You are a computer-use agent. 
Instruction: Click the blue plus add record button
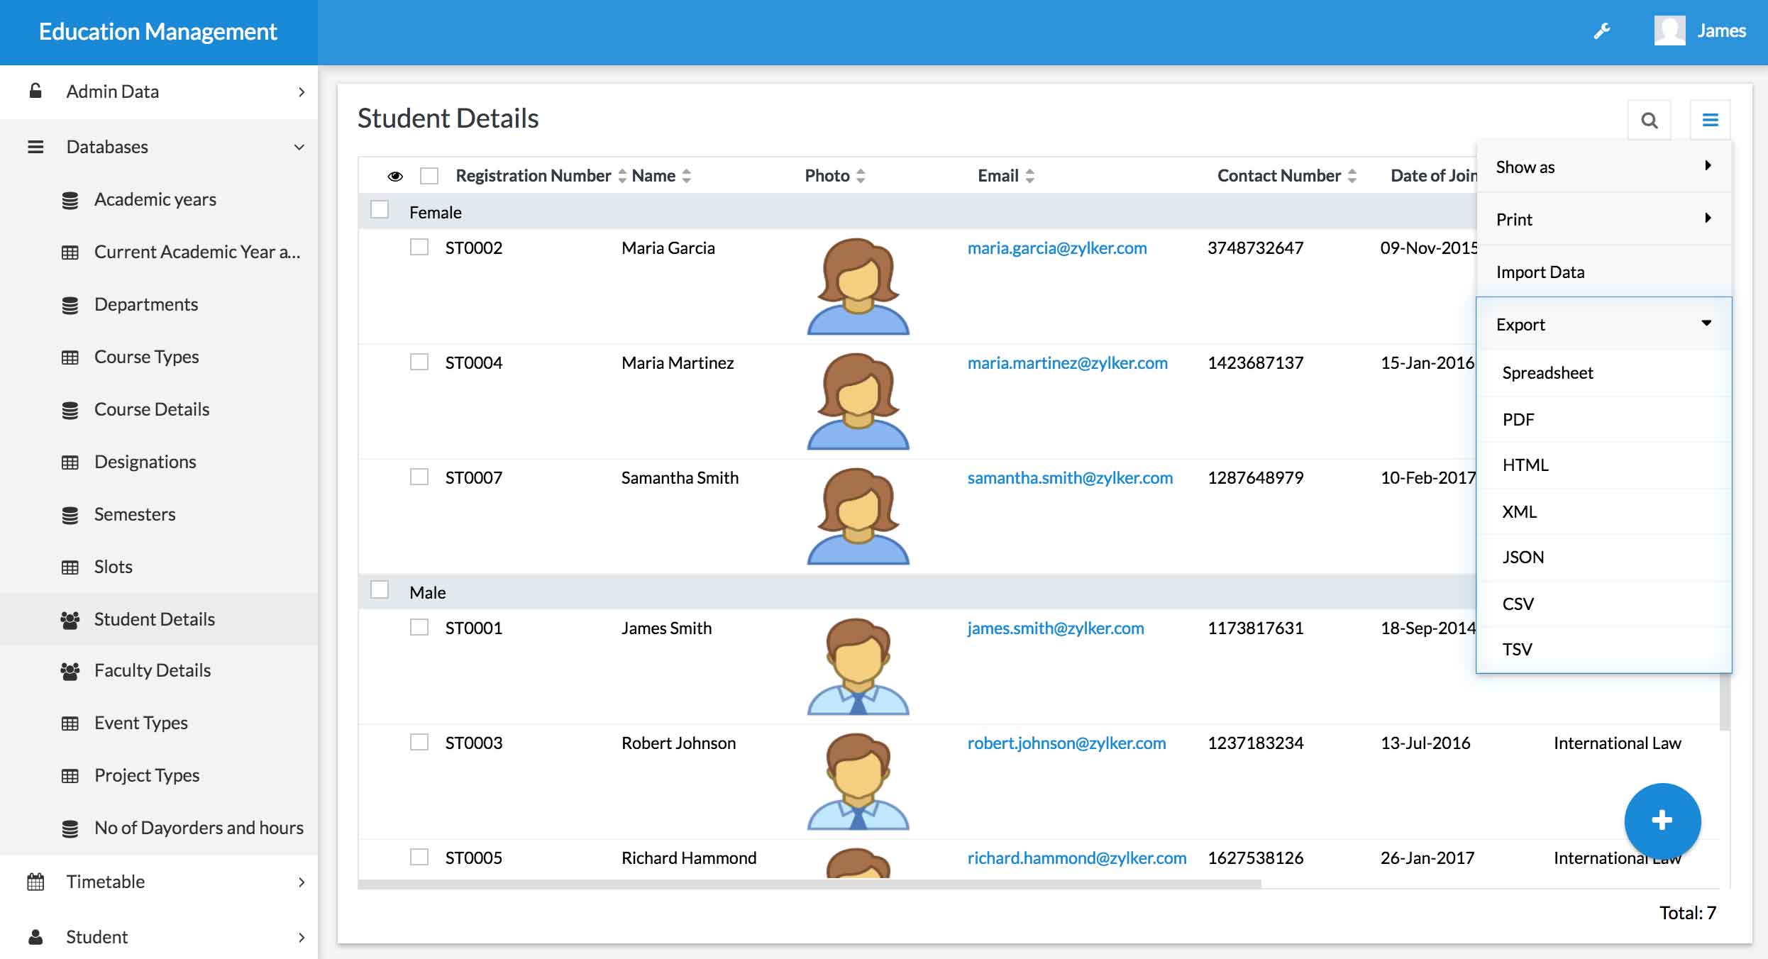(x=1662, y=821)
